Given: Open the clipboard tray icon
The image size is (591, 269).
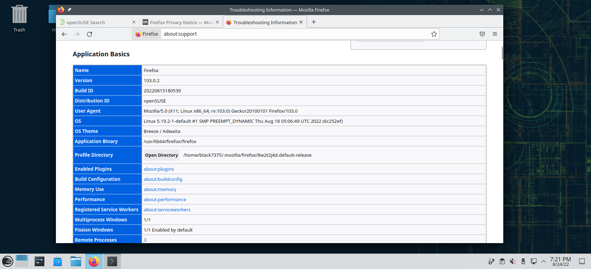Looking at the screenshot, I should point(502,261).
